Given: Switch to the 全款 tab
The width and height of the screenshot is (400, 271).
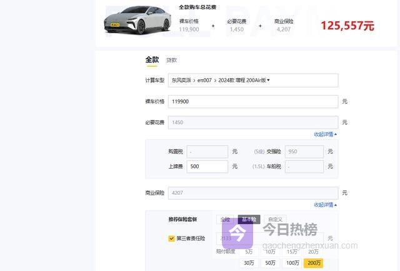Looking at the screenshot, I should tap(152, 60).
